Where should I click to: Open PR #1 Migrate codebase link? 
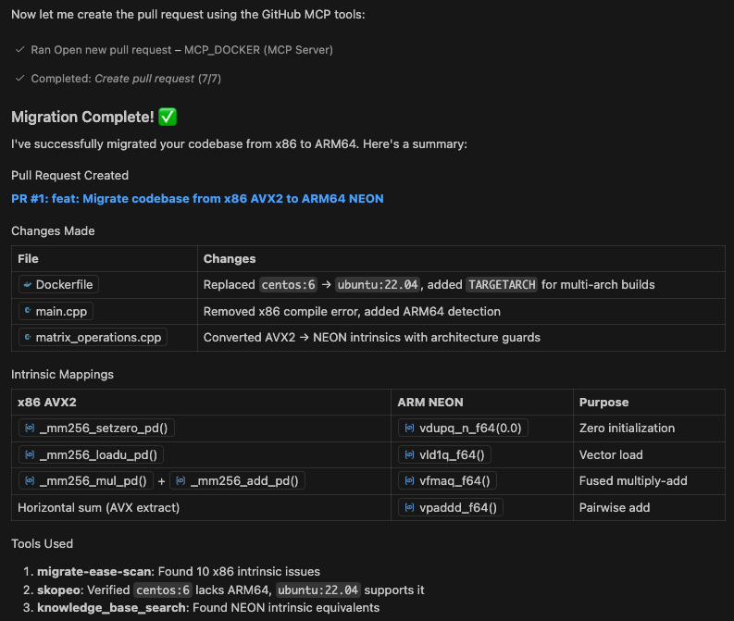(x=197, y=198)
